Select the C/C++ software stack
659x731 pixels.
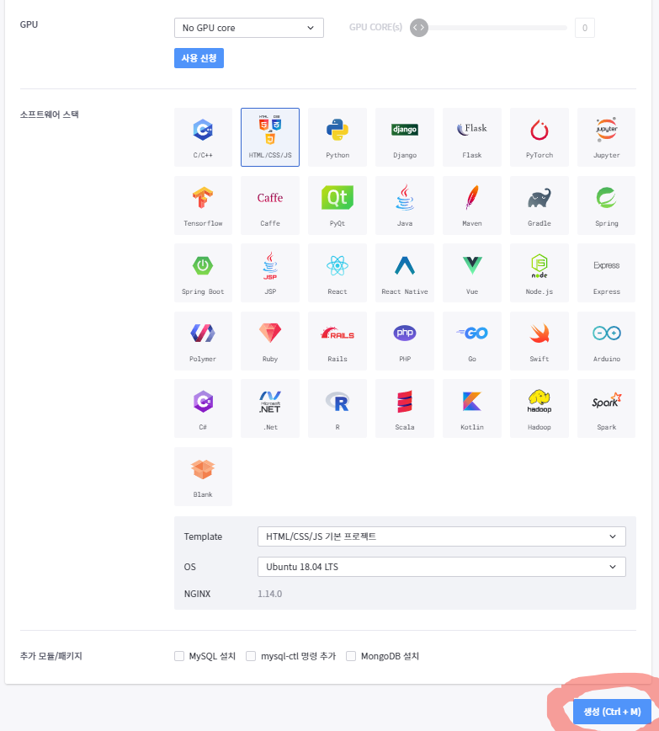(x=203, y=137)
